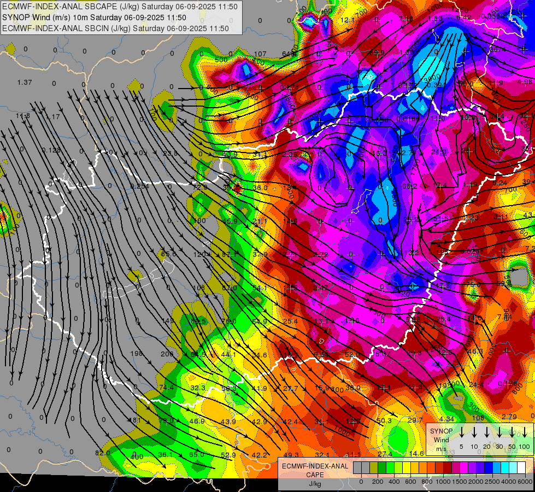Click the '206' value on the map
Image resolution: width=535 pixels, height=492 pixels.
[x=167, y=354]
